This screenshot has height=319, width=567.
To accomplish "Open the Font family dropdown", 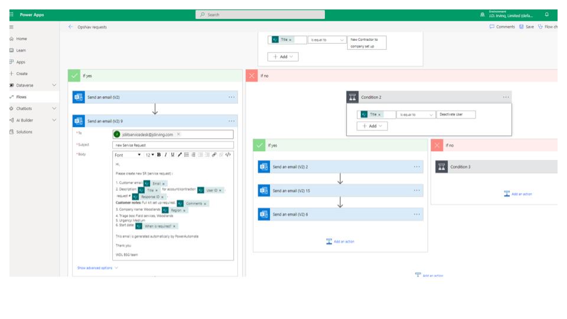I will point(128,155).
